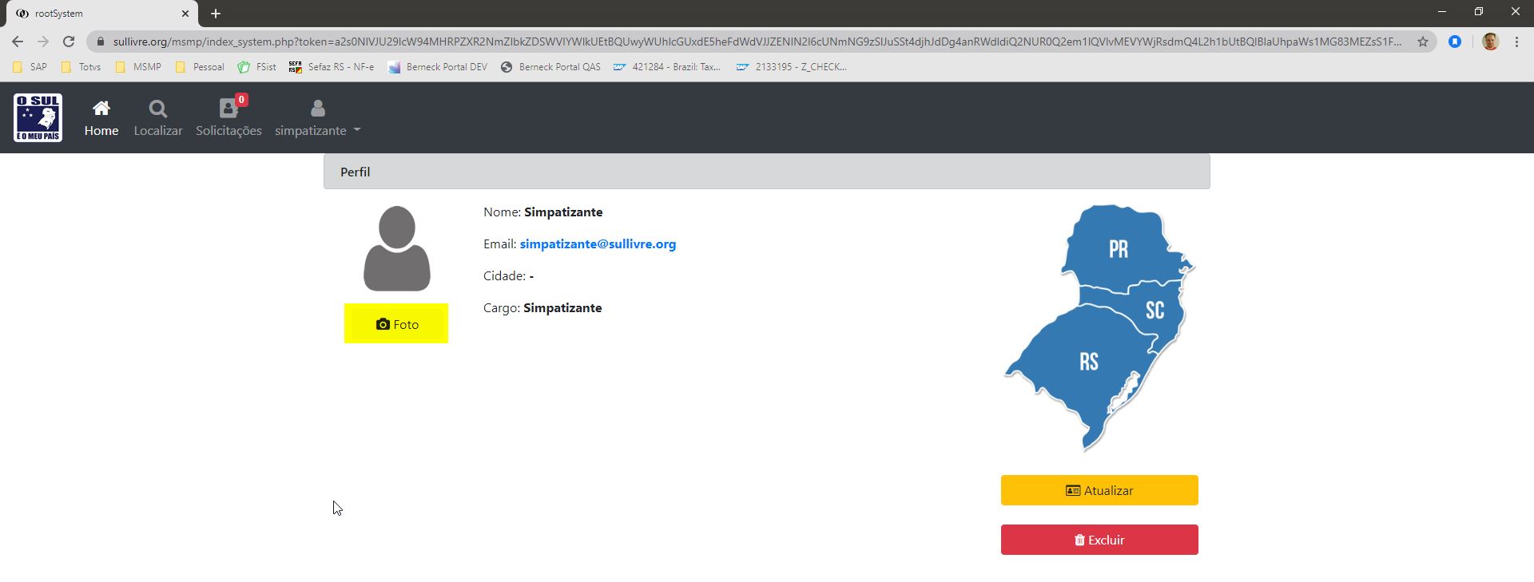Screen dimensions: 1534x582
Task: Reload the page in browser
Action: [x=69, y=42]
